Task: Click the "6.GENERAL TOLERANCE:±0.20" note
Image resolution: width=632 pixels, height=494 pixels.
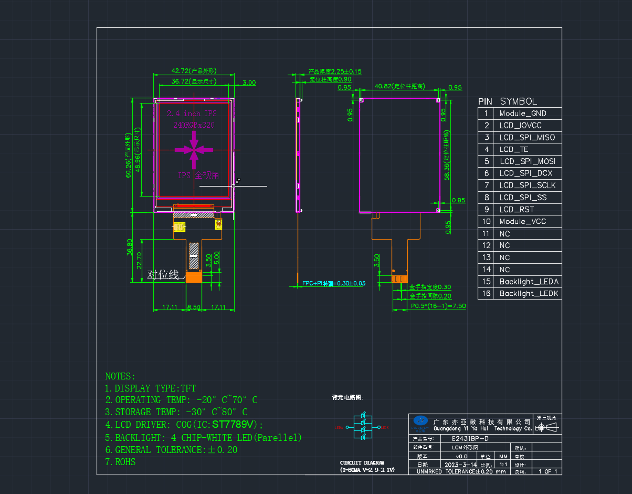Action: pos(171,450)
